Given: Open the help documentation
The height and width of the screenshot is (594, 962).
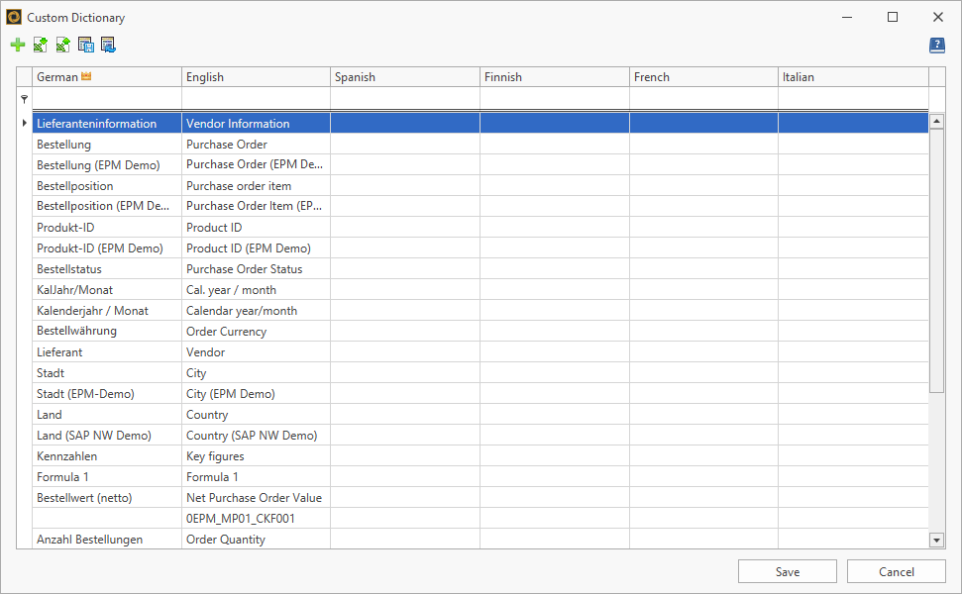Looking at the screenshot, I should pyautogui.click(x=936, y=45).
